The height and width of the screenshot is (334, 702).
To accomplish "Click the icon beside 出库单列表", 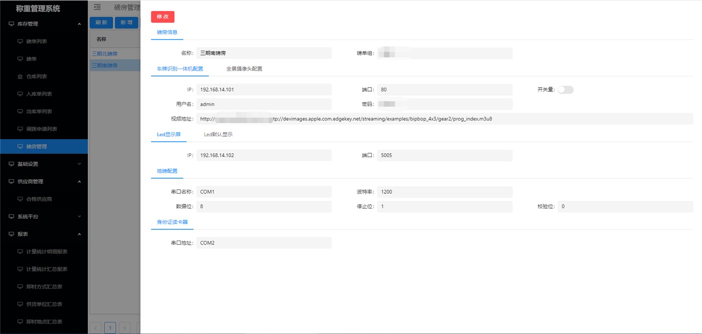I will pos(20,112).
